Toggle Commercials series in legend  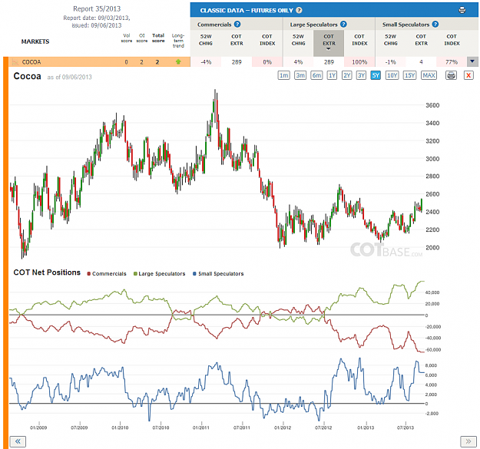coord(107,274)
